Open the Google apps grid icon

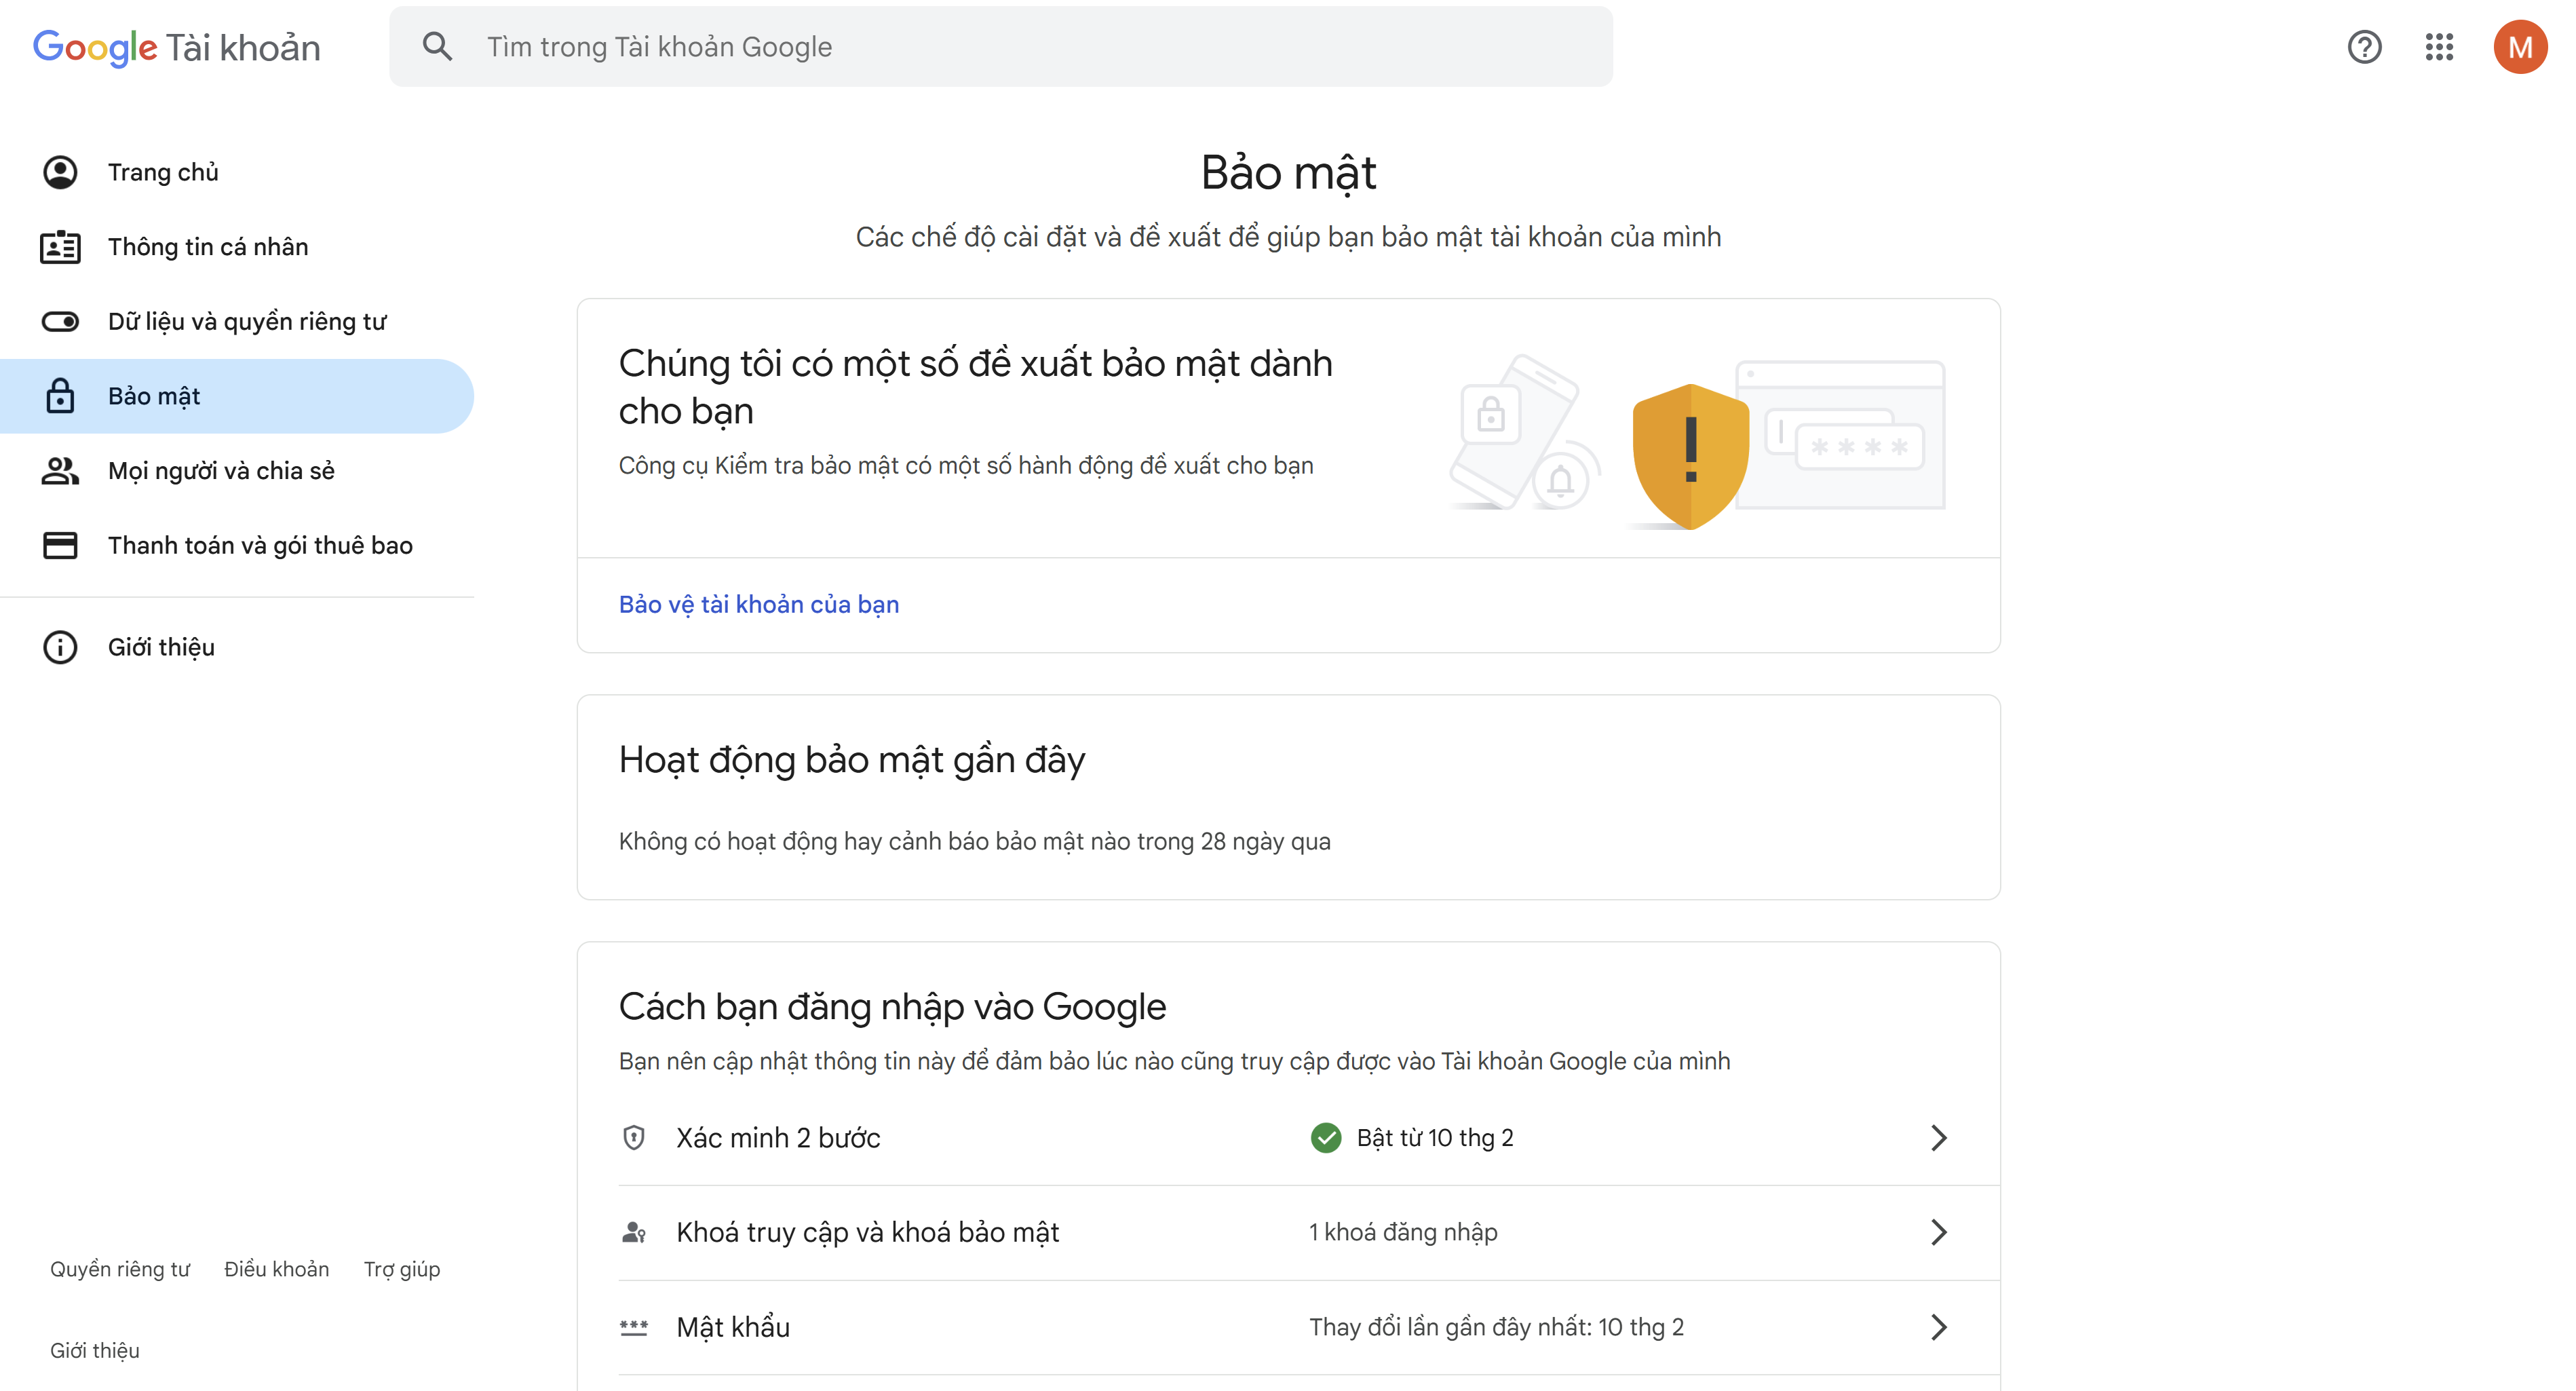tap(2439, 47)
